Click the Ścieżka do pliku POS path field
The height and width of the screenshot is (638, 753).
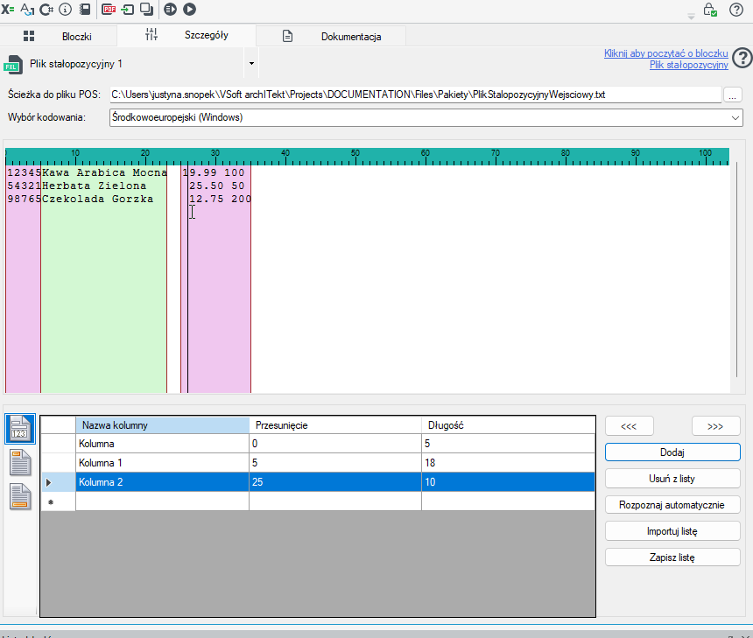(x=415, y=95)
